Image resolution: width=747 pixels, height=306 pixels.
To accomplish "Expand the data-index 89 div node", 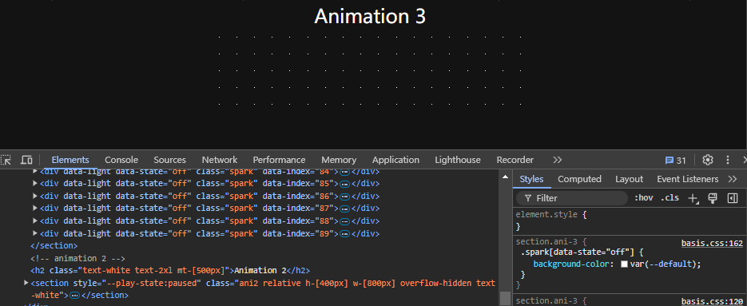I will (35, 233).
